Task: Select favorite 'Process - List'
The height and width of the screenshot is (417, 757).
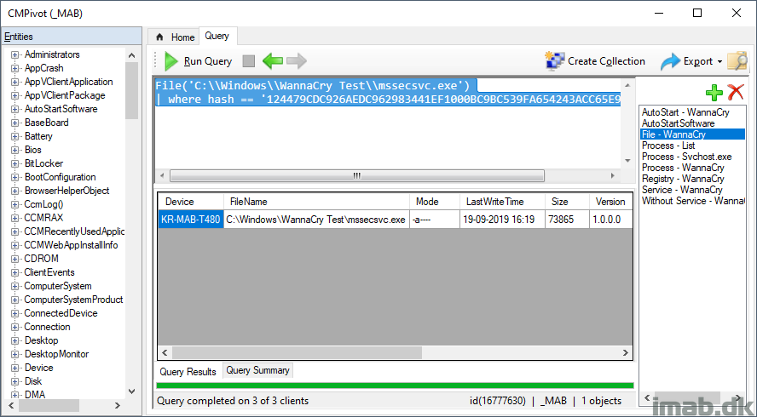Action: point(668,146)
